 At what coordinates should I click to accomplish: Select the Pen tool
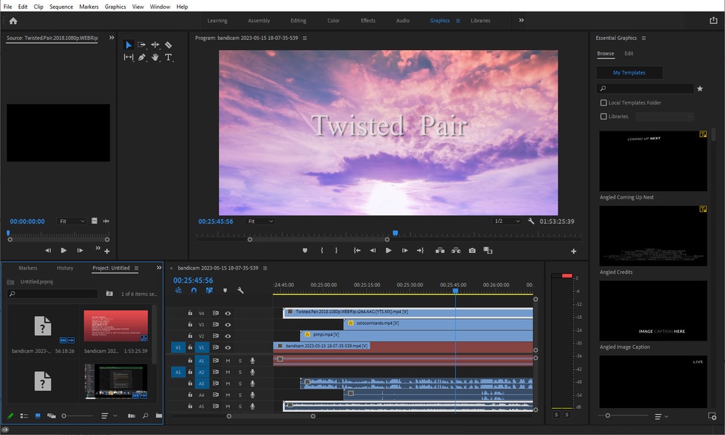[x=141, y=57]
